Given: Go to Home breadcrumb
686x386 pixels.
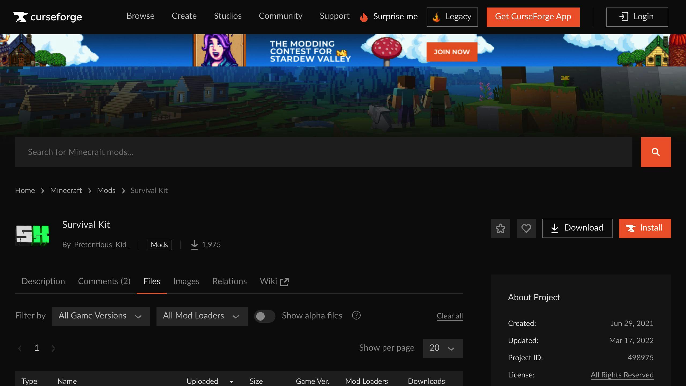Looking at the screenshot, I should (x=25, y=191).
